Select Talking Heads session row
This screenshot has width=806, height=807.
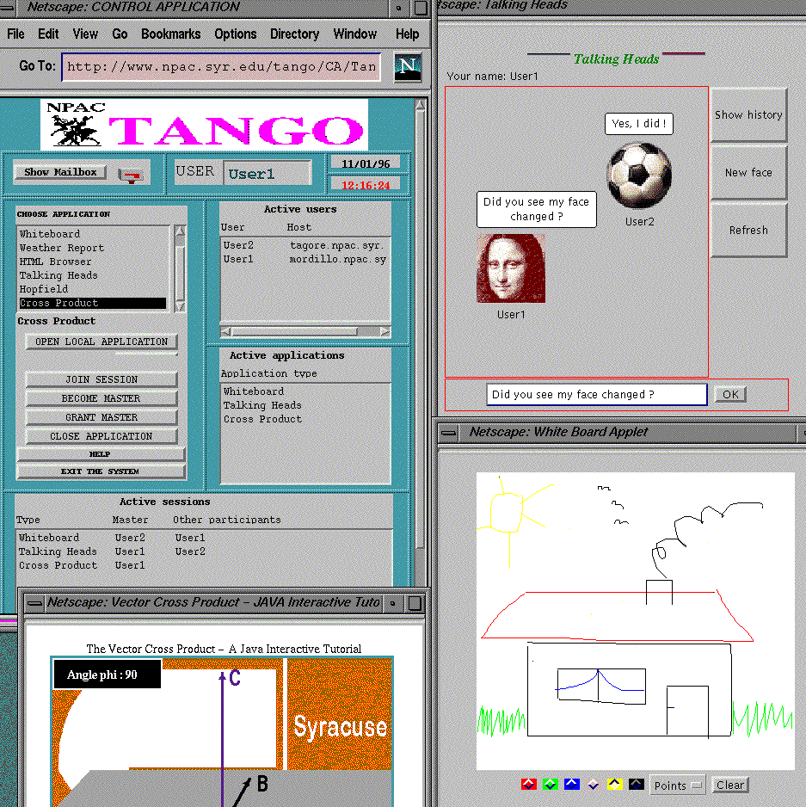pyautogui.click(x=204, y=551)
